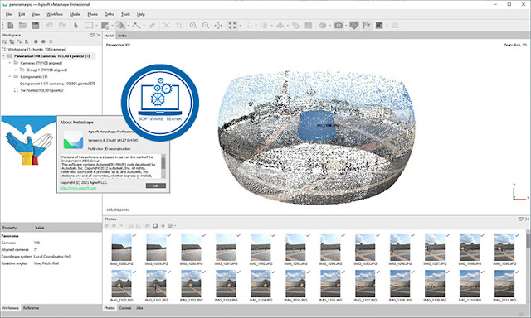The height and width of the screenshot is (318, 531).
Task: Show the dense cloud view icon
Action: click(x=249, y=26)
